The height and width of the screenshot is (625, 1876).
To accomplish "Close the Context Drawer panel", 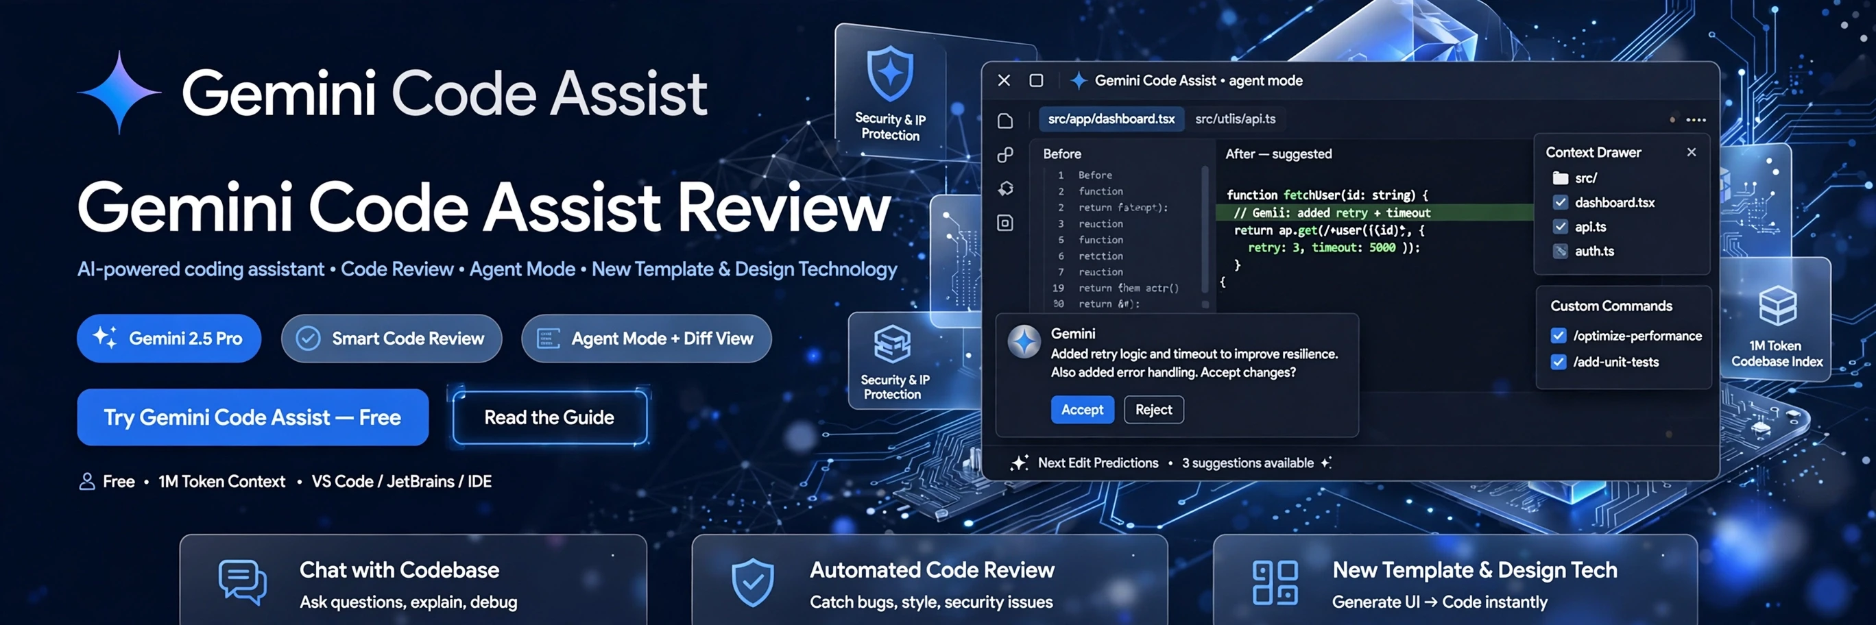I will click(x=1691, y=152).
